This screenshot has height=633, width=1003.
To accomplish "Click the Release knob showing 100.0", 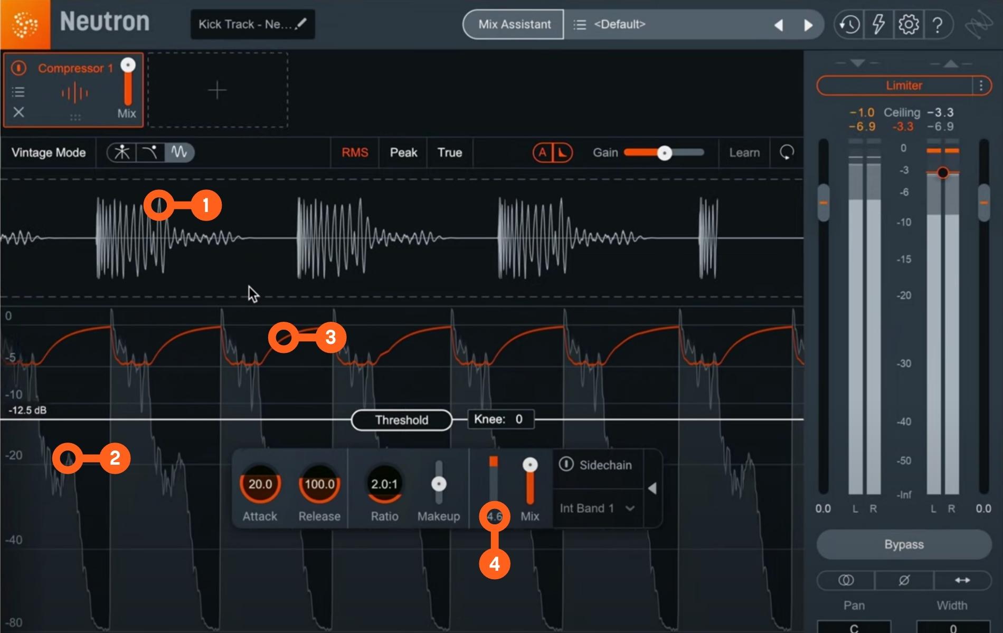I will pos(319,484).
